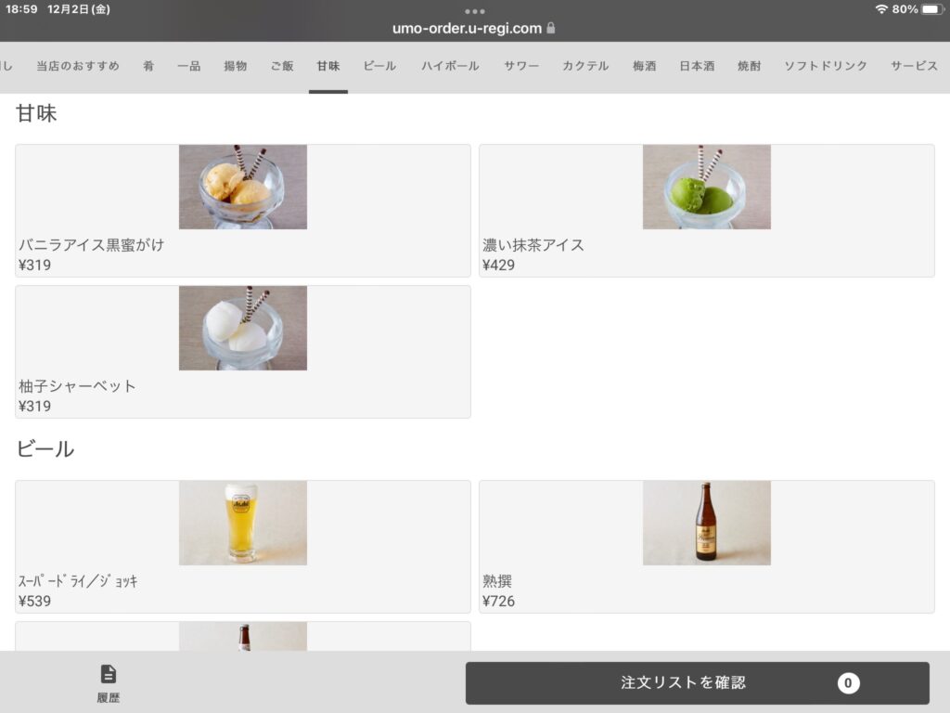950x713 pixels.
Task: Tap the ¥429 price of matcha ice
Action: pyautogui.click(x=498, y=265)
